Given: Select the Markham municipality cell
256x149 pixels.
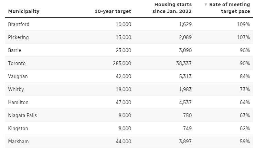Looking at the screenshot, I should point(18,141).
